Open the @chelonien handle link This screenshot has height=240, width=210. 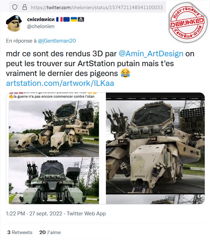pyautogui.click(x=41, y=26)
